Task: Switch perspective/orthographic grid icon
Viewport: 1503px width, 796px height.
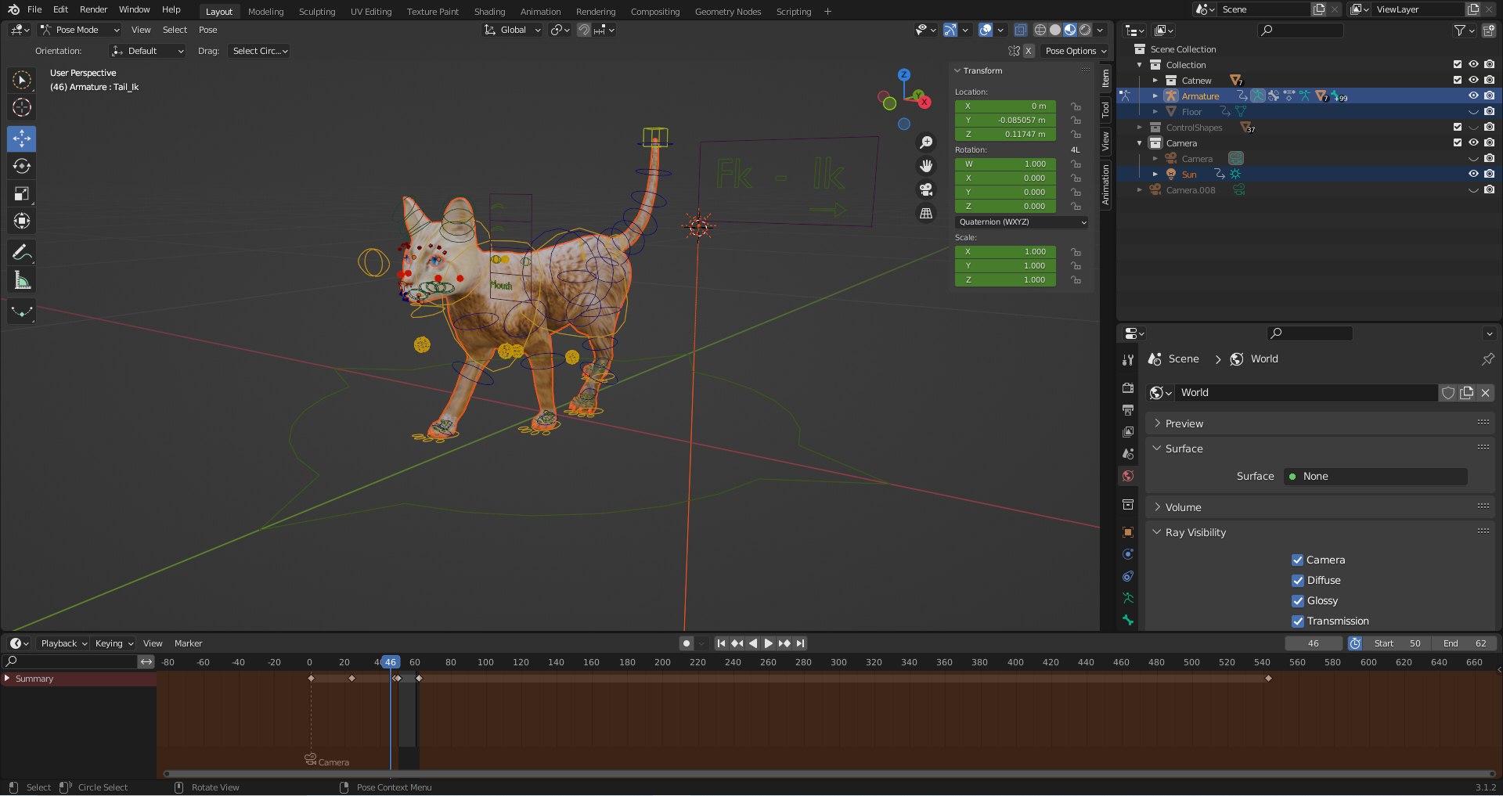Action: point(926,213)
